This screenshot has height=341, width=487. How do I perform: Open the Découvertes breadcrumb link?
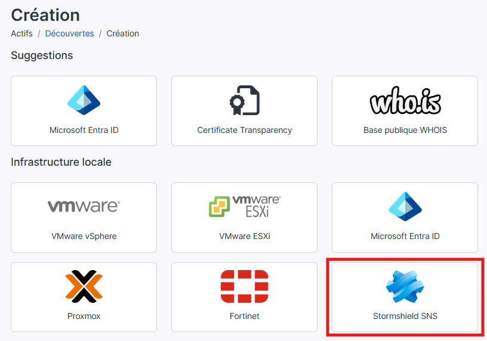pyautogui.click(x=70, y=33)
